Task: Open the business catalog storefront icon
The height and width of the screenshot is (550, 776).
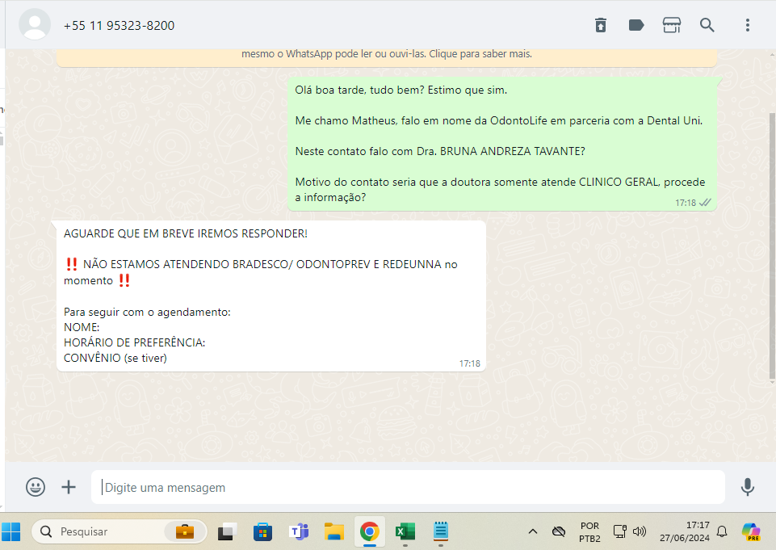Action: 672,25
